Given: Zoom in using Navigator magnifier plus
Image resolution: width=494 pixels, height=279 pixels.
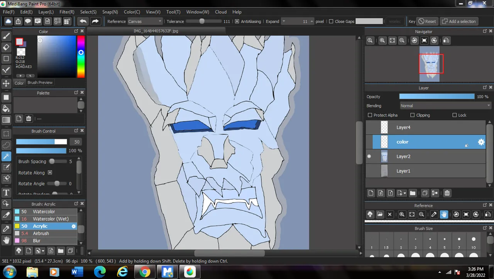Looking at the screenshot, I should click(382, 41).
